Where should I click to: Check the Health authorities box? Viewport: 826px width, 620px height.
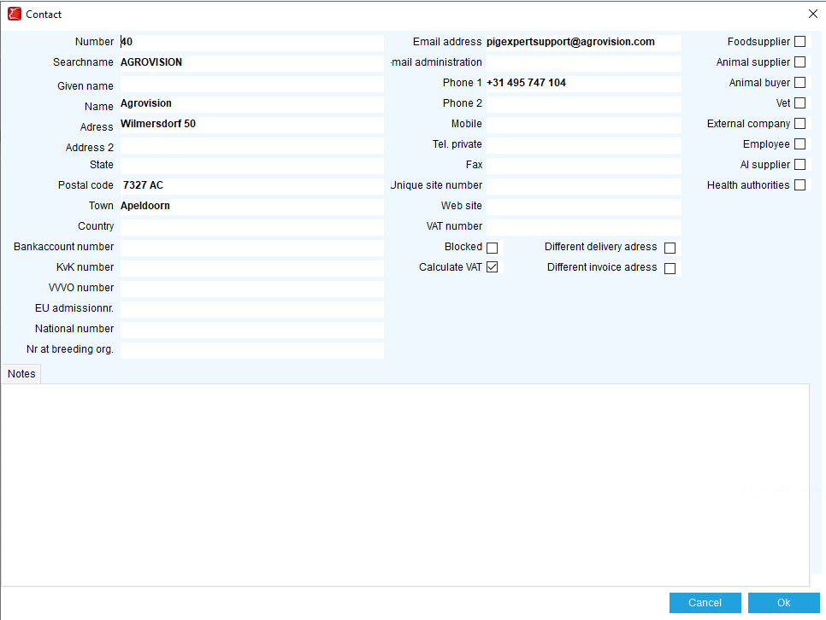click(799, 185)
